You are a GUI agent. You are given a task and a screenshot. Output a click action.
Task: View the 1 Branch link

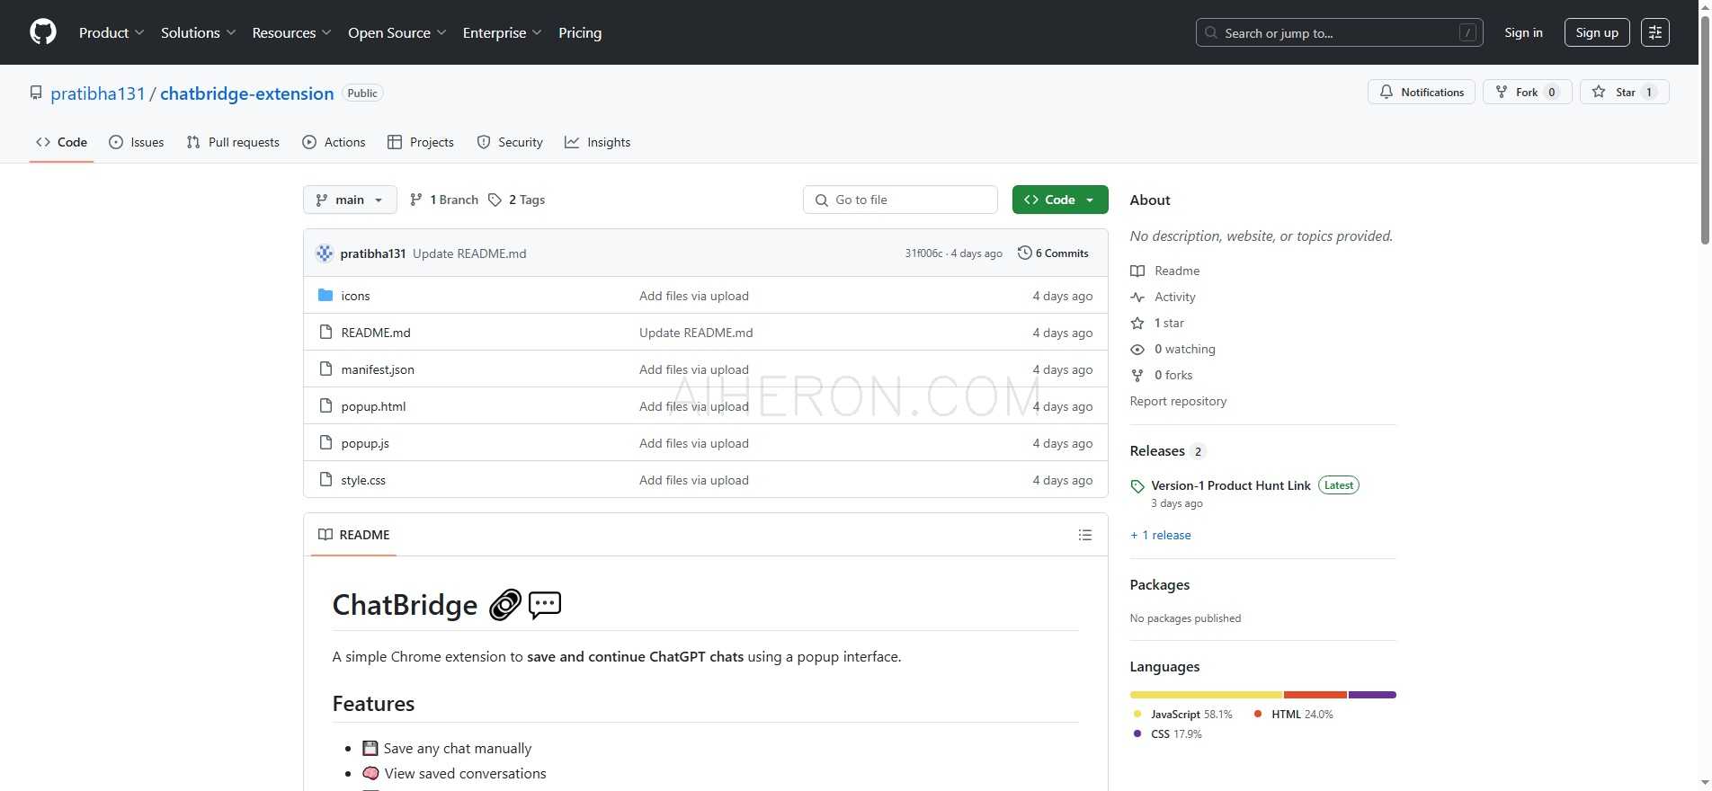(x=444, y=200)
